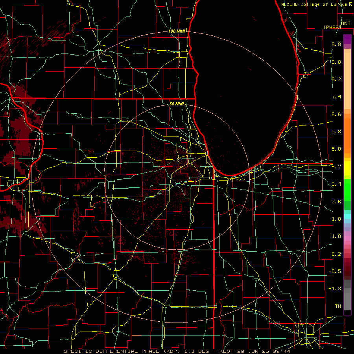
Task: Click the '2.6' scale value
Action: [x=336, y=202]
